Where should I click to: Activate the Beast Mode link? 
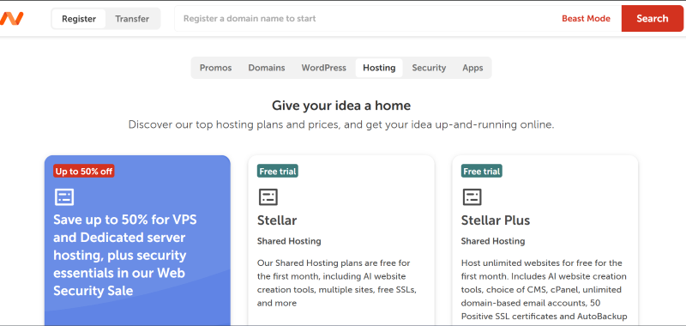point(586,18)
